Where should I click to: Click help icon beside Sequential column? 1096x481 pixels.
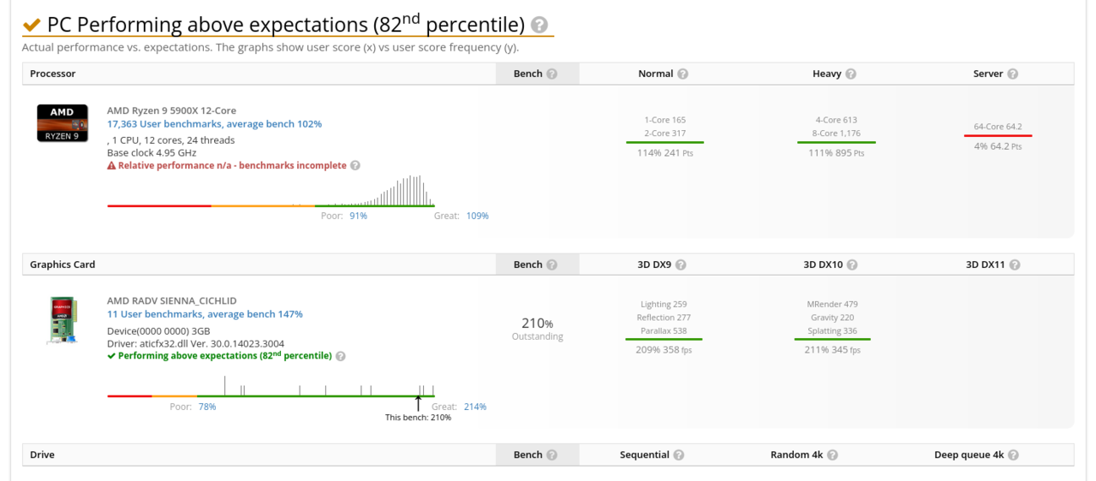coord(678,455)
